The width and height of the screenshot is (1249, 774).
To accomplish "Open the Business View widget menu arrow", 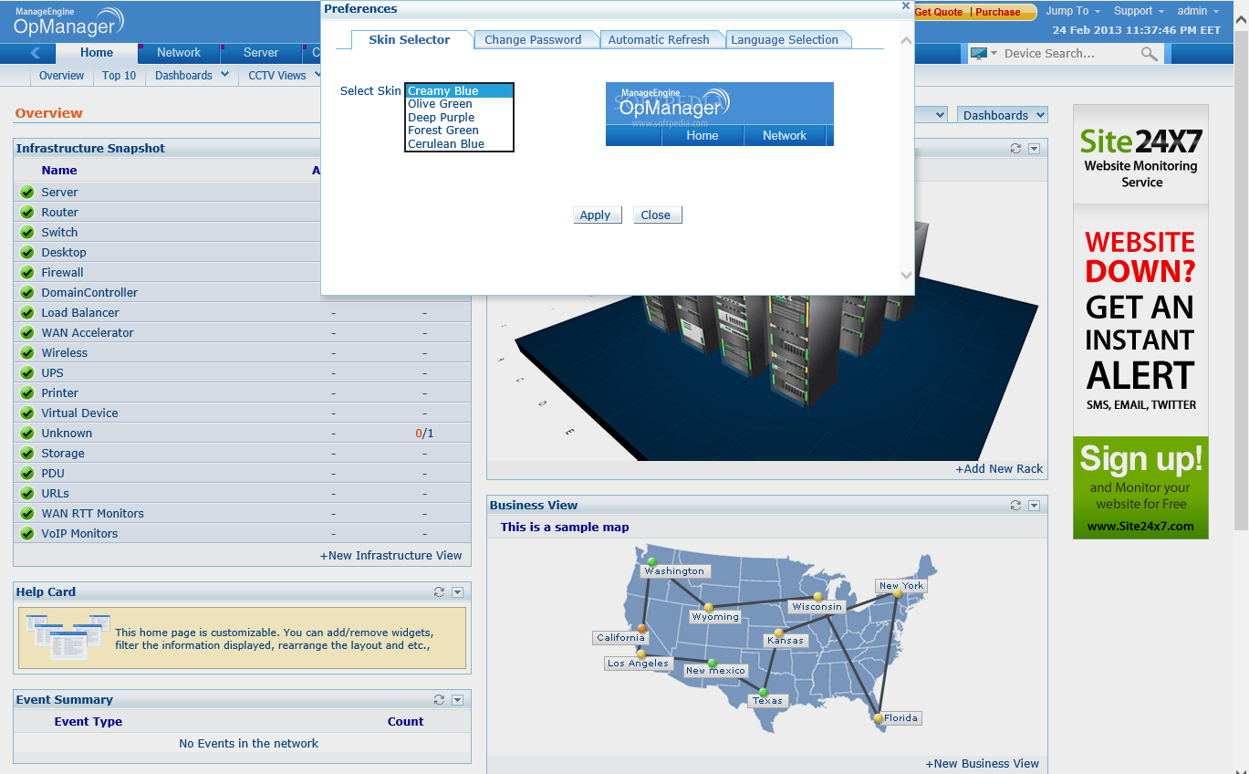I will [x=1034, y=505].
